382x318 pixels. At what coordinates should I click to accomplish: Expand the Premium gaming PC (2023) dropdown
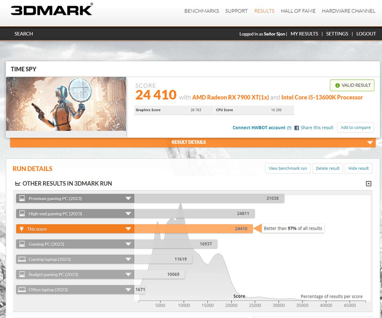point(128,198)
